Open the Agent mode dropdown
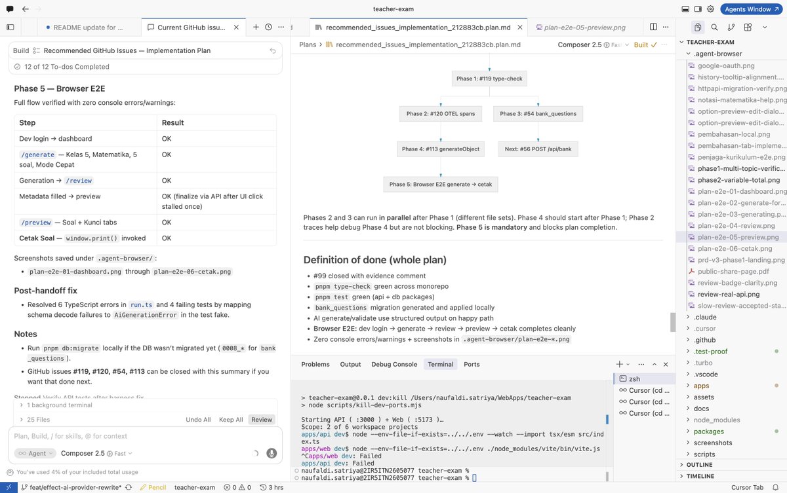Image resolution: width=787 pixels, height=493 pixels. (34, 453)
